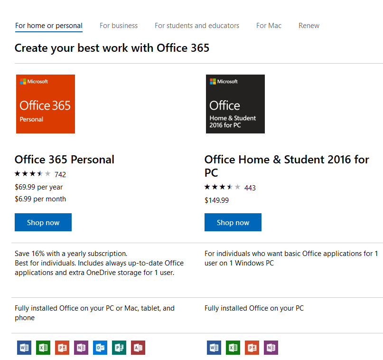383x360 pixels.
Task: Open the Office Home & Student 2016 for PC title
Action: [287, 166]
